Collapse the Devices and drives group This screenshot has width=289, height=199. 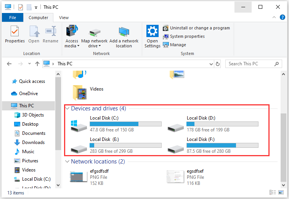[67, 108]
